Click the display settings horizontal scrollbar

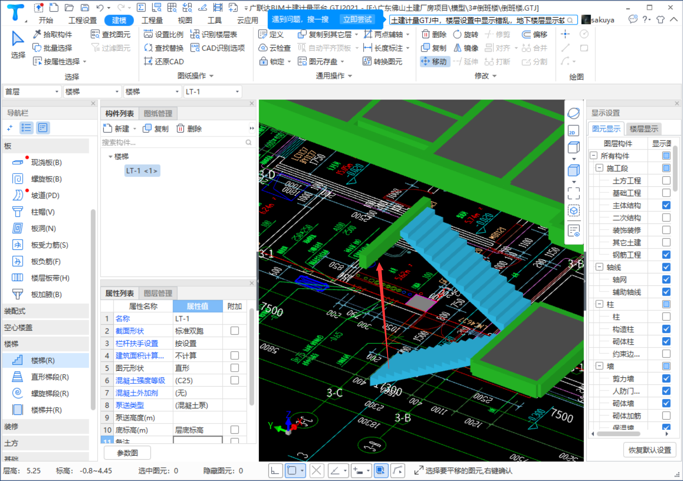coord(618,433)
